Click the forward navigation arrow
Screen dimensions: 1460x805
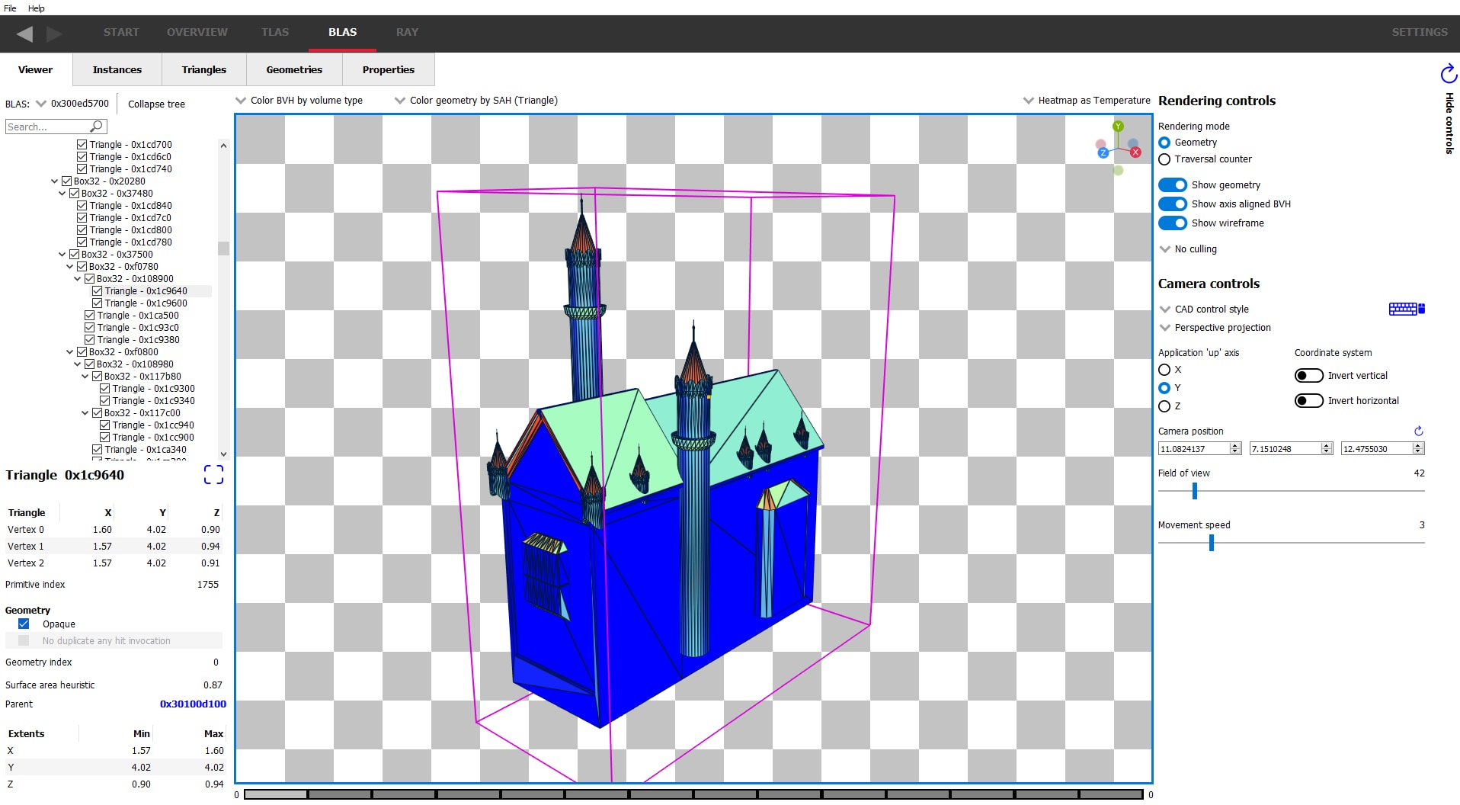54,33
